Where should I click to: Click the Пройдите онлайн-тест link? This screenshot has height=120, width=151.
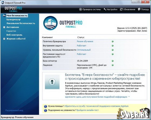click(x=87, y=110)
